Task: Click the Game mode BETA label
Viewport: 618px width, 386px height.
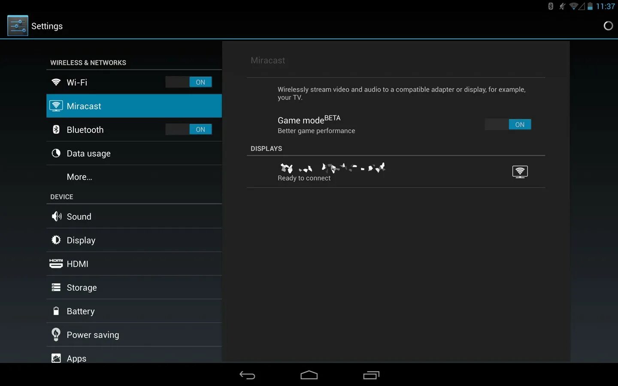Action: [x=309, y=119]
